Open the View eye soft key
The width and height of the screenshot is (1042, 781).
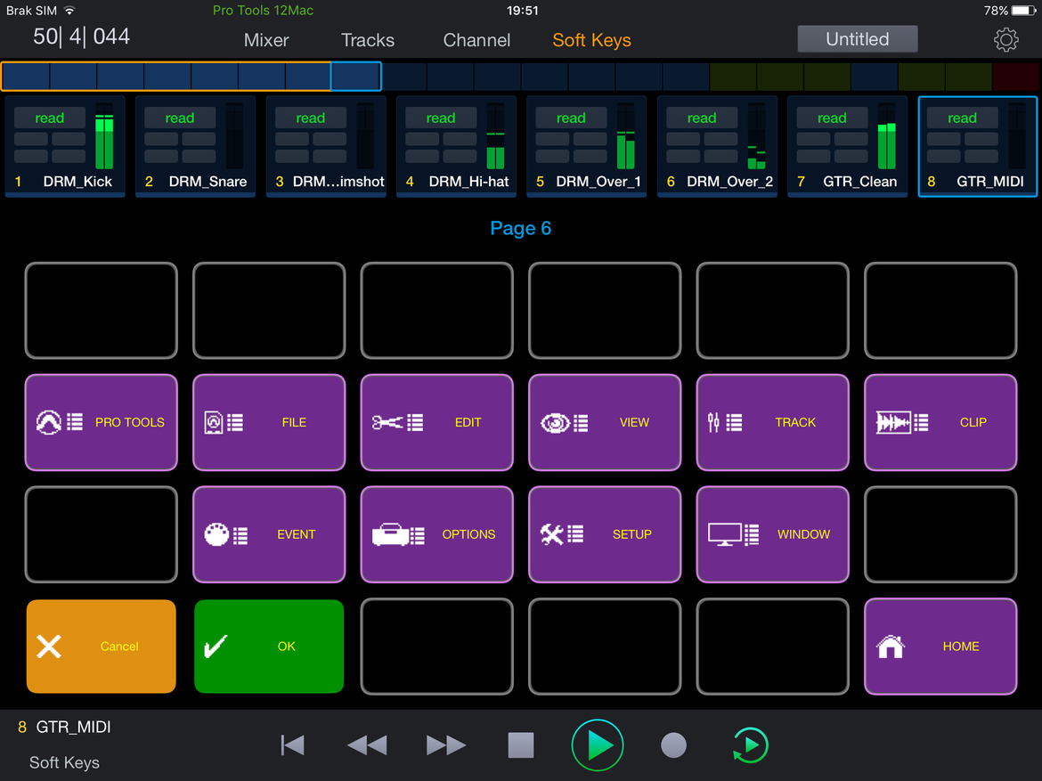coord(604,422)
